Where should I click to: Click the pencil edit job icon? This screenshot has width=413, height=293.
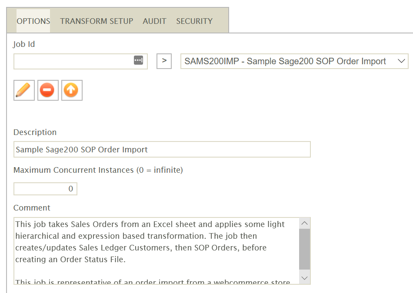coord(24,90)
